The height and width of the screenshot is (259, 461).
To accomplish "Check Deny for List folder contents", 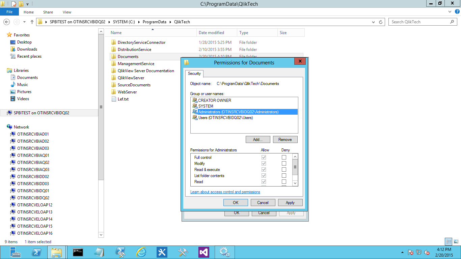I will click(284, 176).
